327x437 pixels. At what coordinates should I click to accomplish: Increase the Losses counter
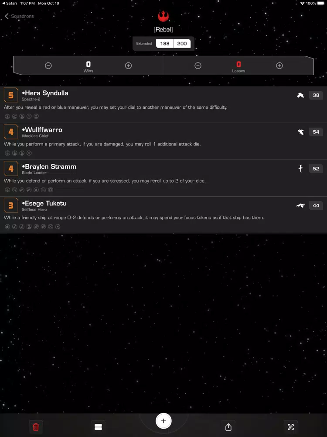pyautogui.click(x=279, y=66)
